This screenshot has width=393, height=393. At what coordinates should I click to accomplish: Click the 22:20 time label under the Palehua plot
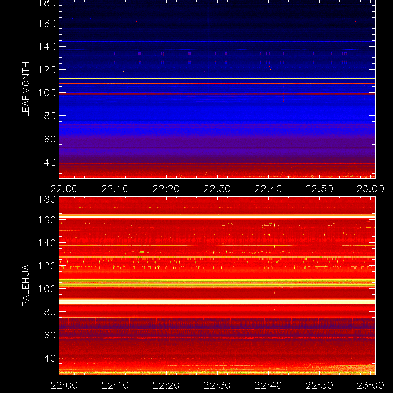coord(166,385)
